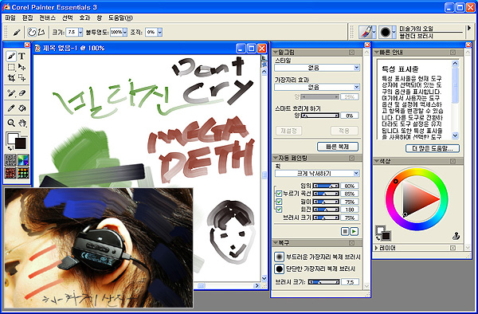Open the 불투명도 opacity dropdown
The height and width of the screenshot is (314, 478).
pyautogui.click(x=125, y=32)
